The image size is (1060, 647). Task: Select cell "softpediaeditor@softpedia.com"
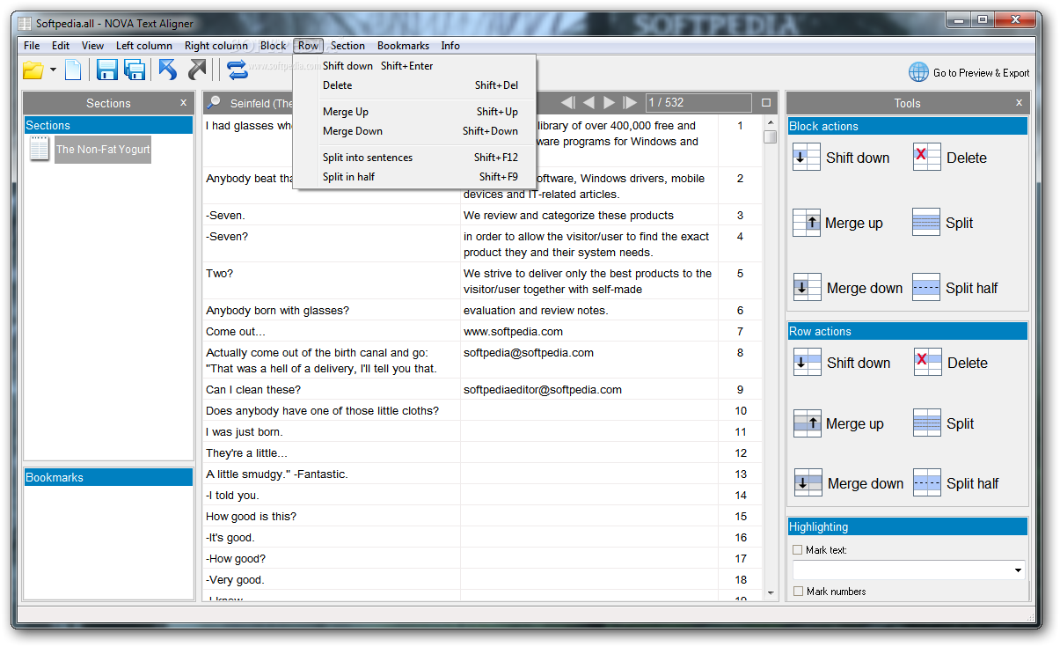point(589,390)
